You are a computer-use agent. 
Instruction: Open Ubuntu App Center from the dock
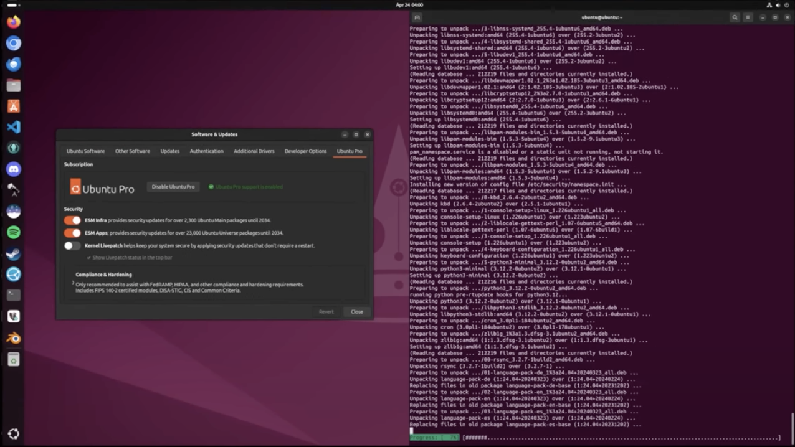pos(14,106)
